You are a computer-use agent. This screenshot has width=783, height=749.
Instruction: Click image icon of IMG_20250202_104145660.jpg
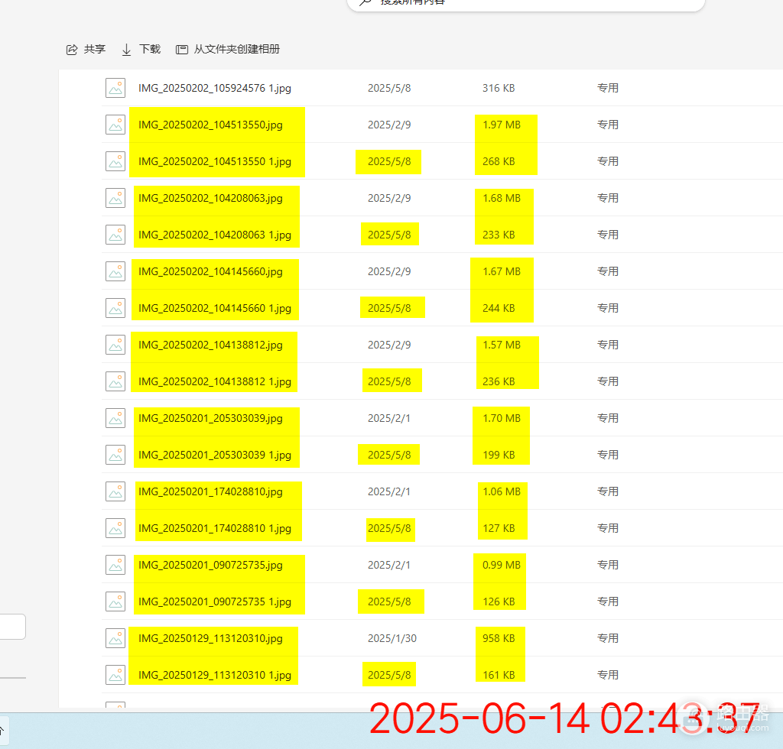(115, 271)
